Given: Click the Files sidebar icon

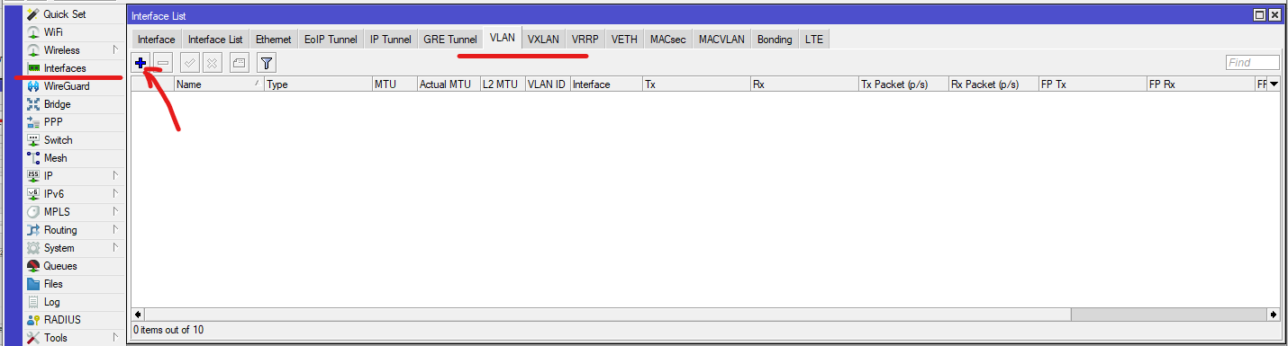Looking at the screenshot, I should (33, 284).
